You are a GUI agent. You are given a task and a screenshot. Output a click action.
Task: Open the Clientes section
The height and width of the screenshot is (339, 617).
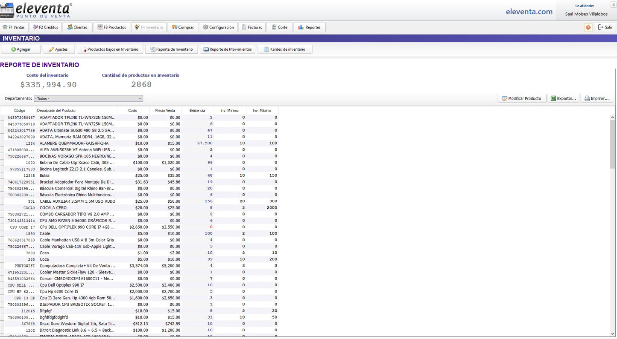(77, 27)
